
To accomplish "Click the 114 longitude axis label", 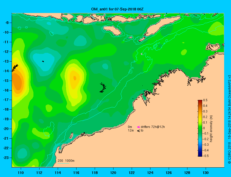I will [x=58, y=173].
